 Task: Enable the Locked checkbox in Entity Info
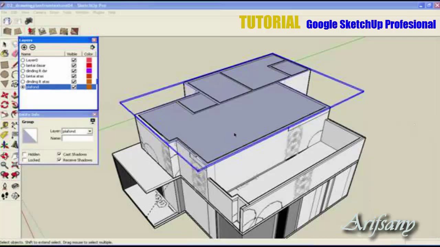25,160
